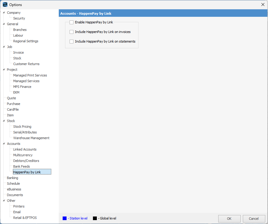Click the Other tree label
This screenshot has height=224, width=268.
pyautogui.click(x=11, y=201)
